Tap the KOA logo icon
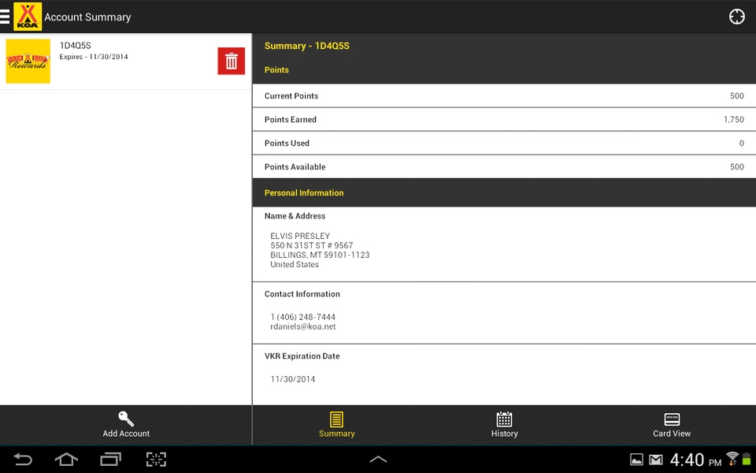This screenshot has width=756, height=473. point(28,17)
